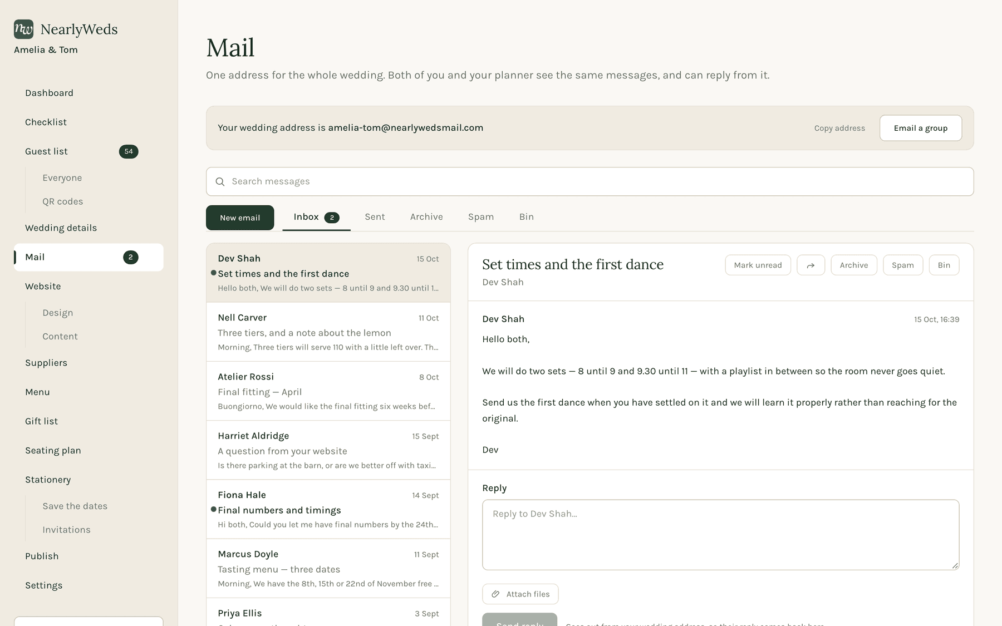
Task: Click the New email button
Action: (240, 218)
